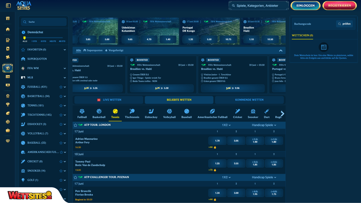The image size is (361, 203).
Task: Click the yellow Demnächst slider handle
Action: pyautogui.click(x=24, y=38)
